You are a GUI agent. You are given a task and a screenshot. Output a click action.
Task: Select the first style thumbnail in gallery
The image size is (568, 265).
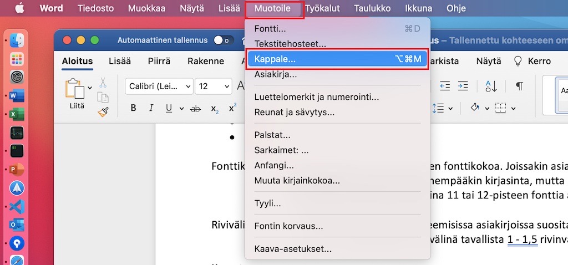pos(562,95)
